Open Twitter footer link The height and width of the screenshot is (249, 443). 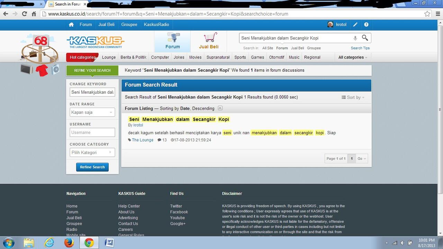click(176, 206)
